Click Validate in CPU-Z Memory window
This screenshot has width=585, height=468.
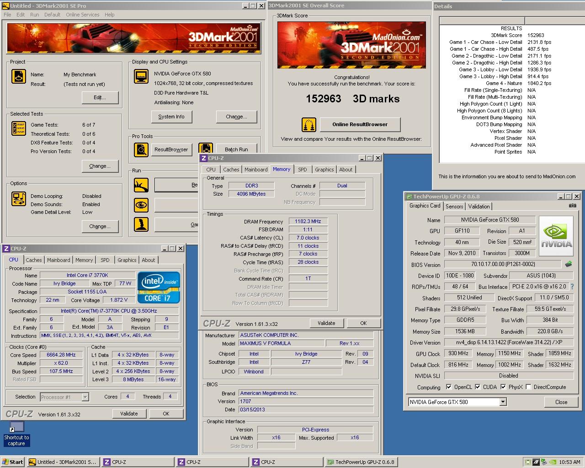coord(326,323)
